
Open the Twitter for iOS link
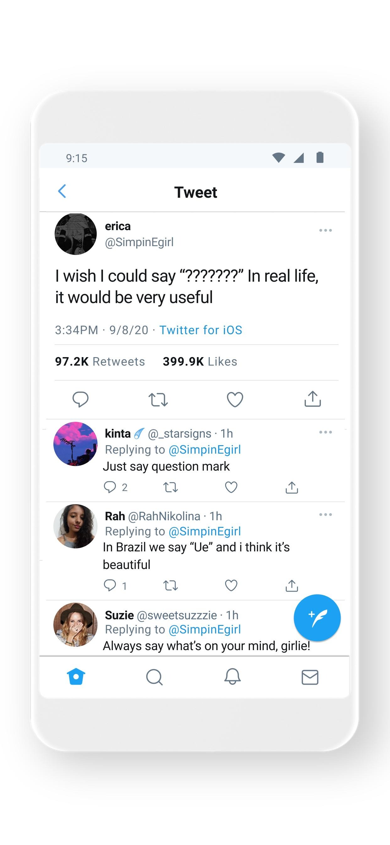[x=201, y=330]
